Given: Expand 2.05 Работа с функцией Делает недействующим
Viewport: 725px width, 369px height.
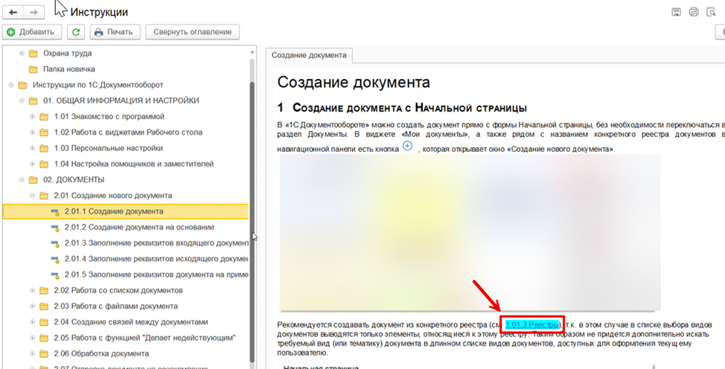Looking at the screenshot, I should [x=32, y=338].
